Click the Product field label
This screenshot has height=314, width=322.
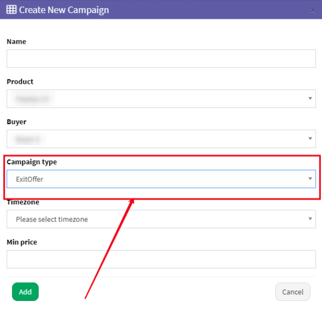[20, 82]
